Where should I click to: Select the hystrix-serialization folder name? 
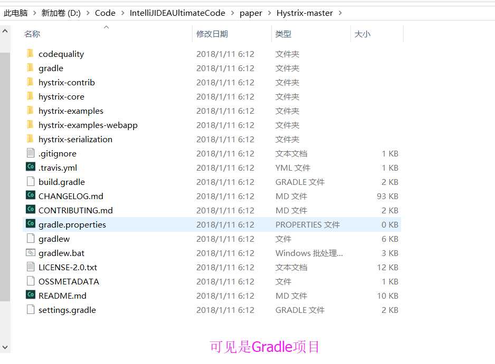pyautogui.click(x=75, y=139)
